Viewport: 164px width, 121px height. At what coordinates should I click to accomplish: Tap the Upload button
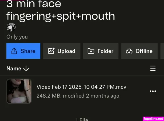[x=61, y=51]
